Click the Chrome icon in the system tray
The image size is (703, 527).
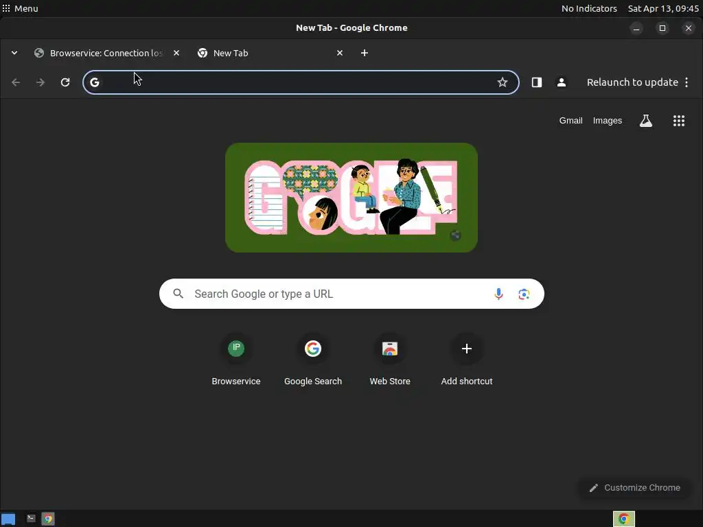coord(623,519)
